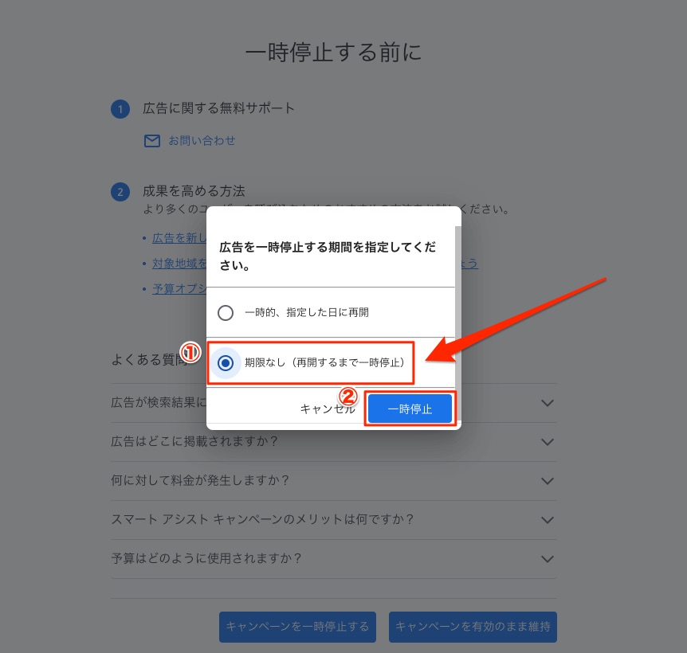The image size is (687, 653).
Task: Click the dialog's vertical scrollbar
Action: point(457,324)
